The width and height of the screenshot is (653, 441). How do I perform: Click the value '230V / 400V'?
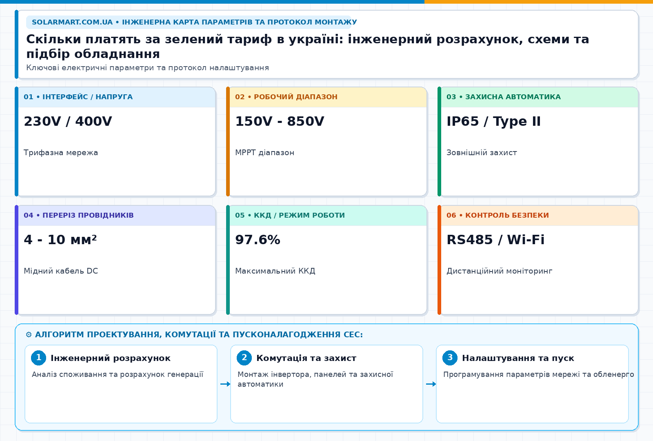click(68, 121)
